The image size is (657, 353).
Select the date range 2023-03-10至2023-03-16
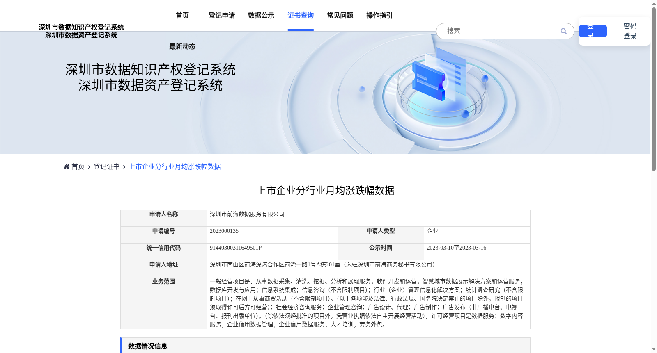[457, 248]
